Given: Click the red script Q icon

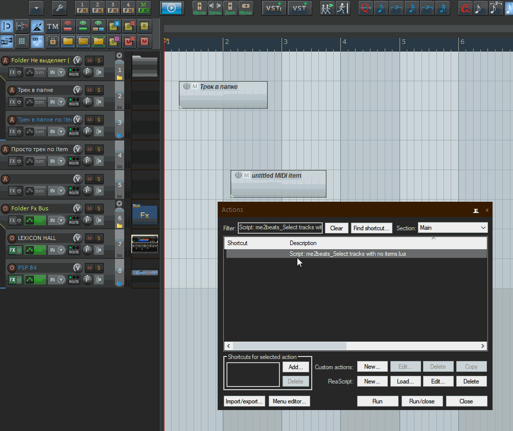Looking at the screenshot, I should click(x=465, y=8).
